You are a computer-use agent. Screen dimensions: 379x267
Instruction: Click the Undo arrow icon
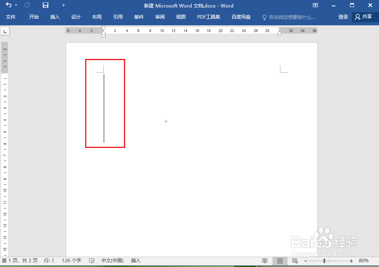click(x=10, y=6)
